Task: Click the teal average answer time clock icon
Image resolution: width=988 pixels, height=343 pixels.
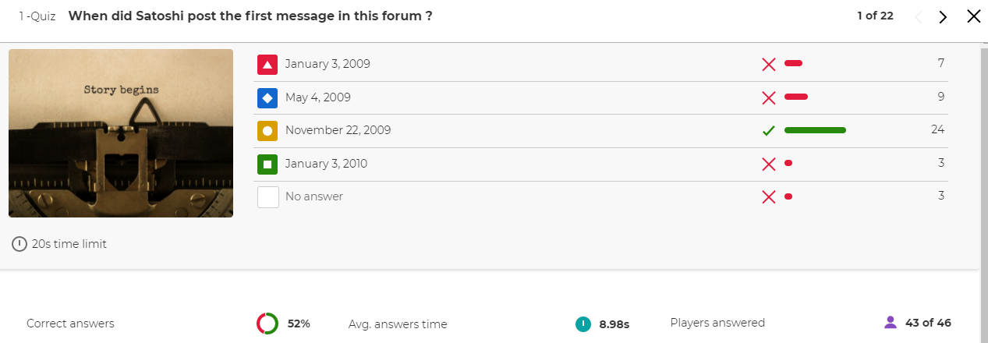Action: (x=583, y=324)
